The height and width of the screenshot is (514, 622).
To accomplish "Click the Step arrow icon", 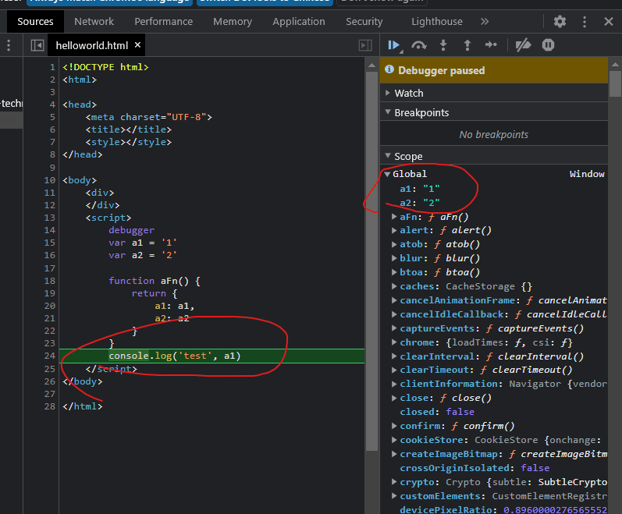I will pos(491,46).
